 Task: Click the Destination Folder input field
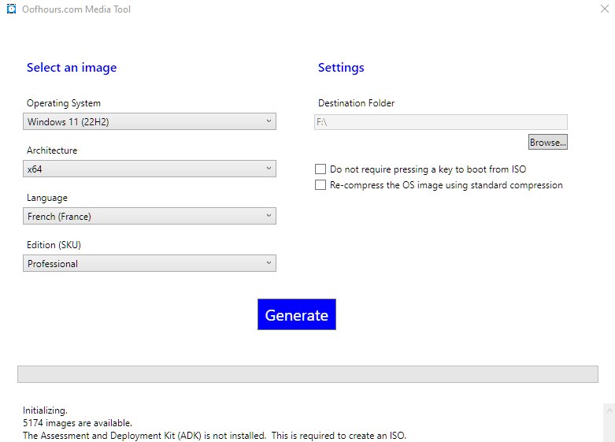pos(441,122)
